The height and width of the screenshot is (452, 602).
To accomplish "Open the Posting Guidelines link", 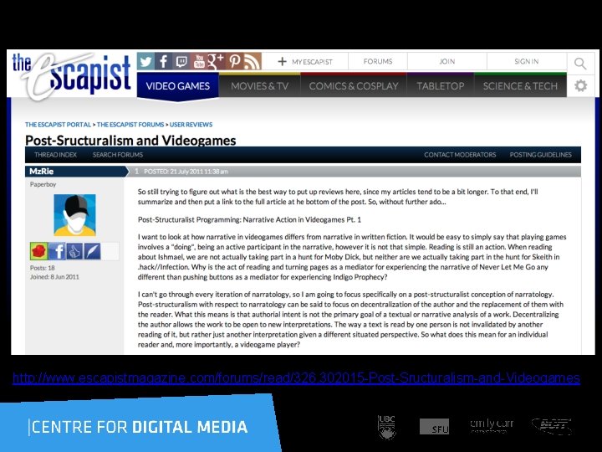I will pyautogui.click(x=541, y=155).
